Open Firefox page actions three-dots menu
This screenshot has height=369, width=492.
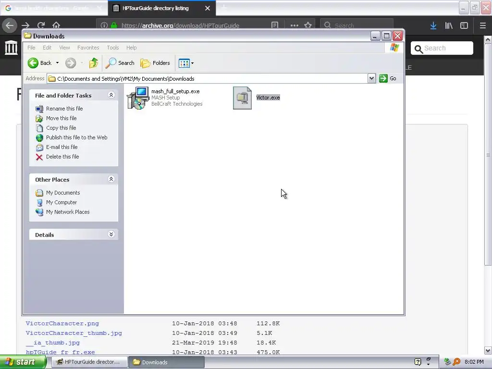[295, 25]
